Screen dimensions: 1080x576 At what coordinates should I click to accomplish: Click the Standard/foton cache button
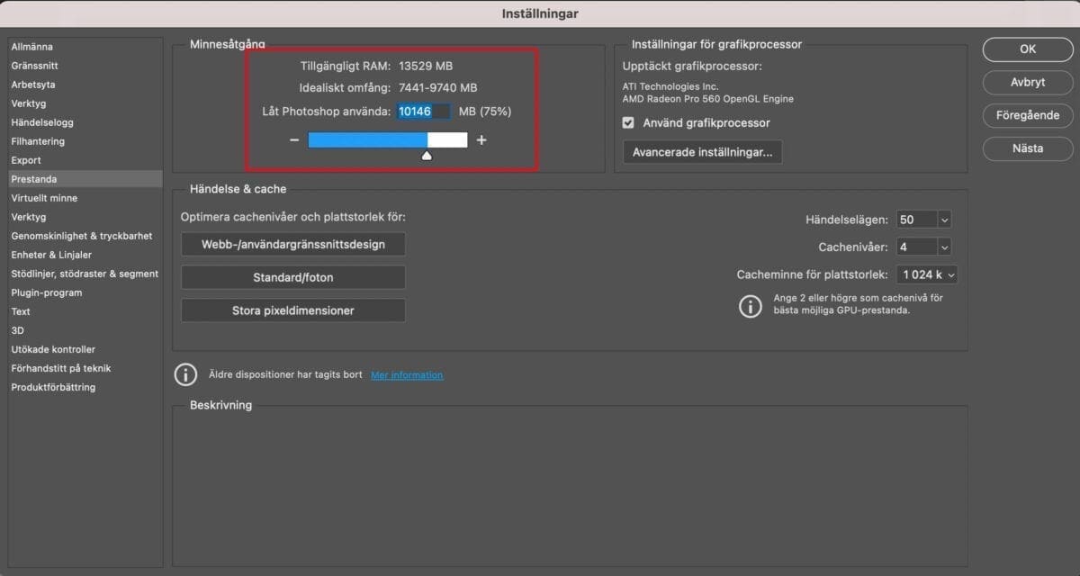pyautogui.click(x=293, y=277)
